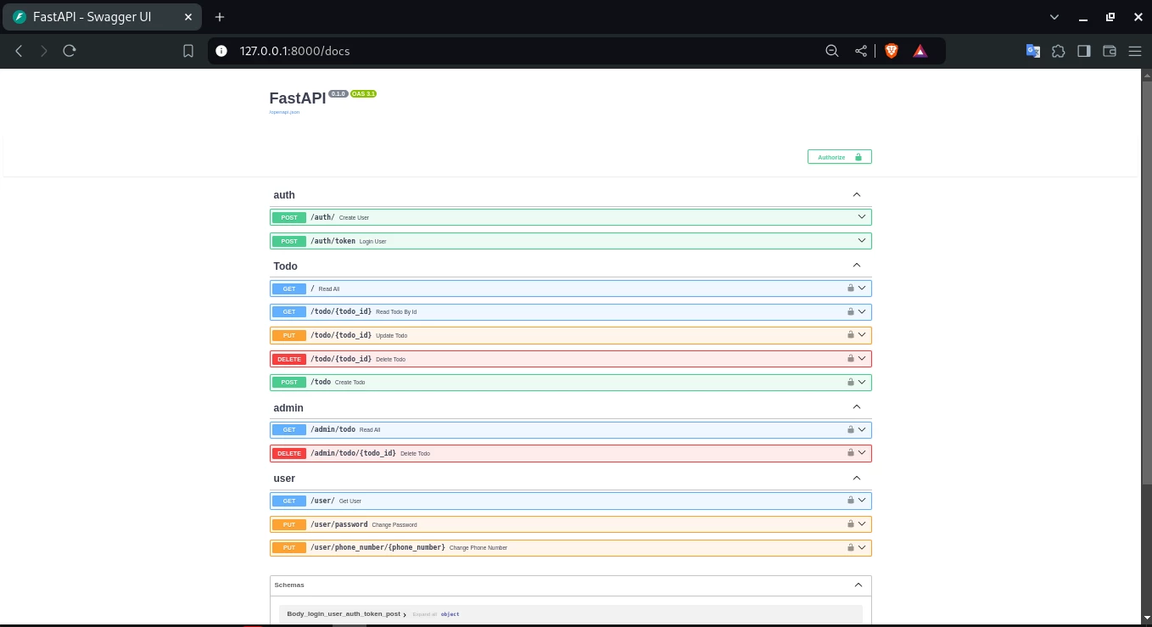Click the lock icon on GET /user/ endpoint
The height and width of the screenshot is (627, 1152).
pos(850,501)
